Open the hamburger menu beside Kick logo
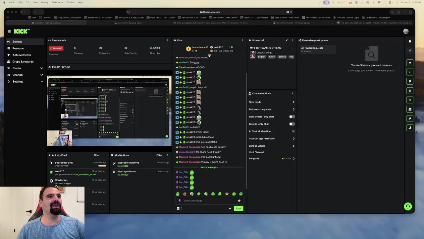The image size is (424, 239). click(x=9, y=32)
